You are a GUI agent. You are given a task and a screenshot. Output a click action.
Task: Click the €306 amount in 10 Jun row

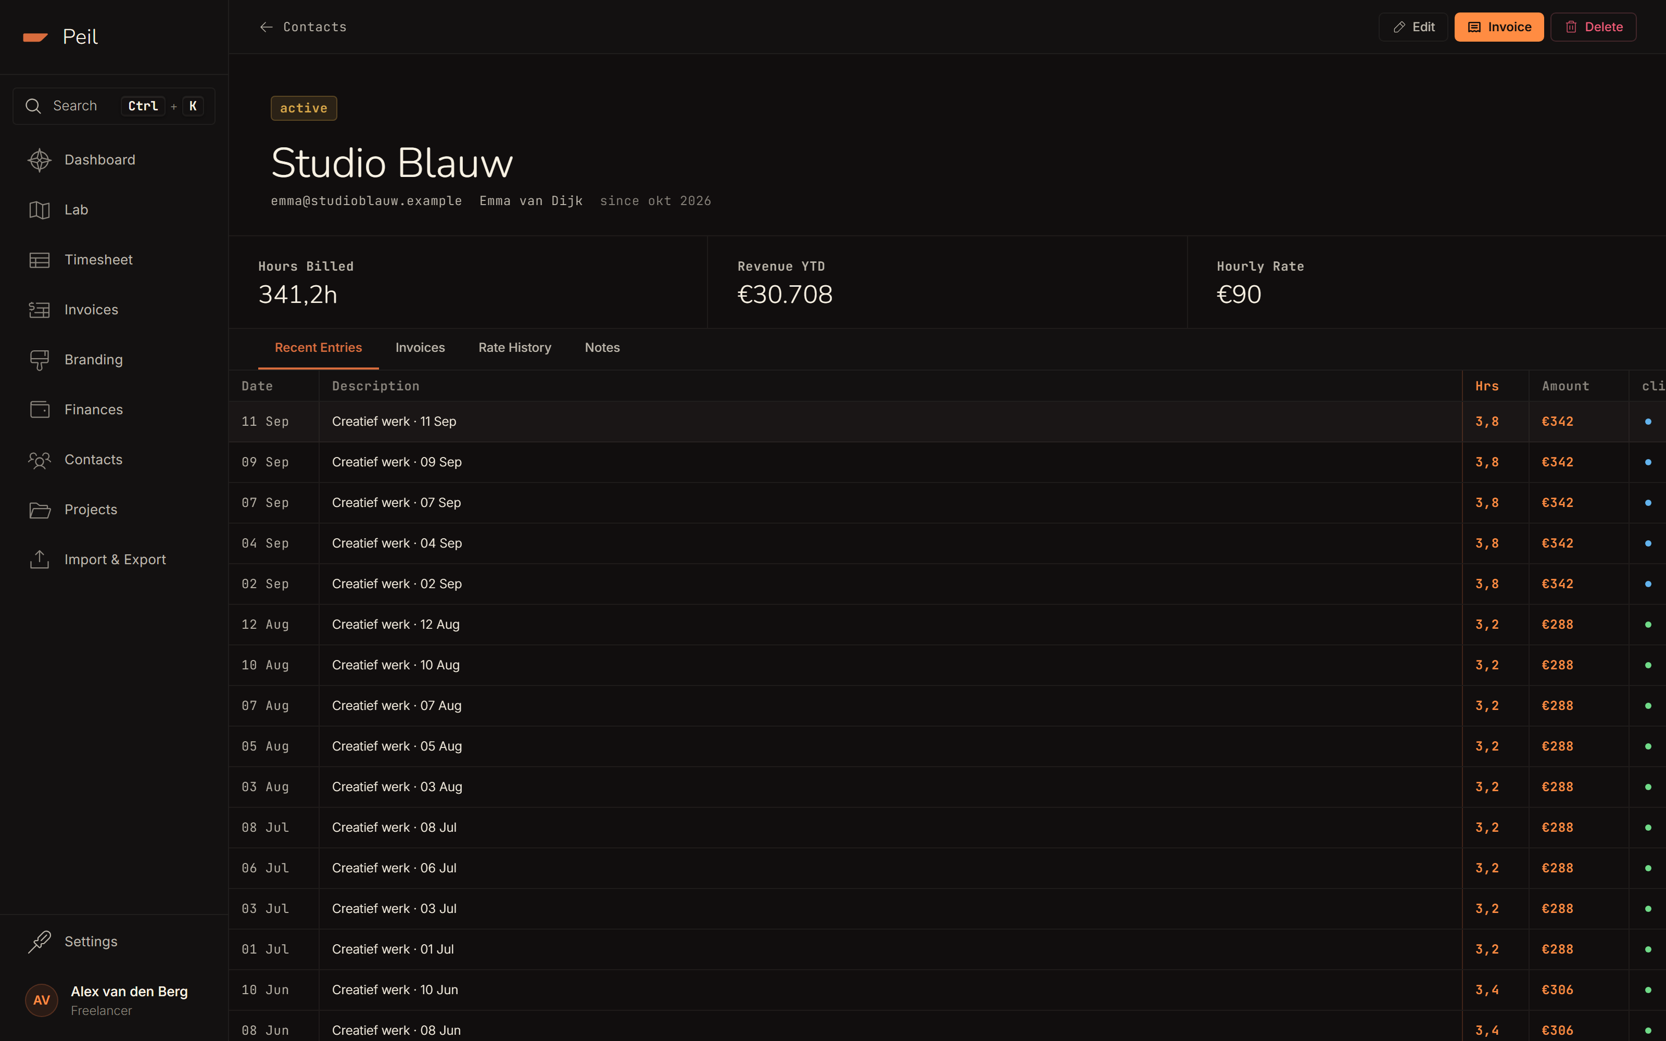1557,990
